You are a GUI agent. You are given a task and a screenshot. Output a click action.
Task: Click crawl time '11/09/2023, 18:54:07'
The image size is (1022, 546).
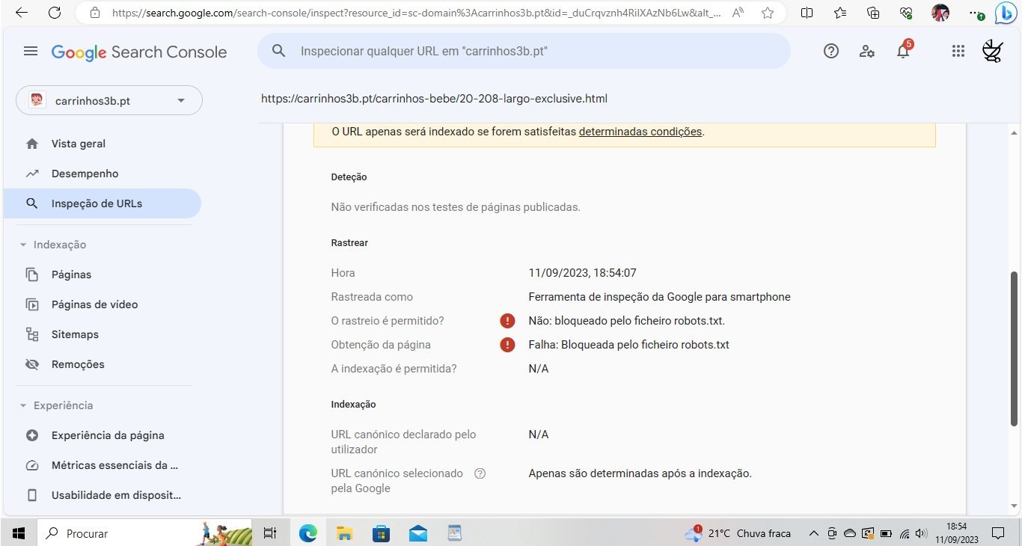coord(583,273)
